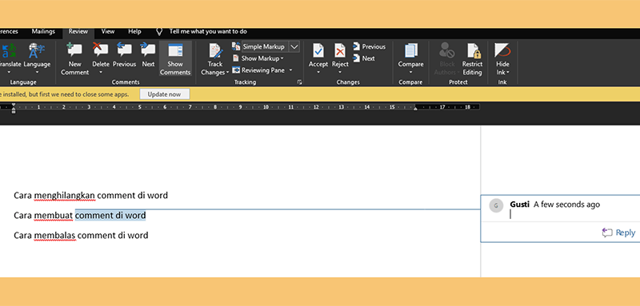Image resolution: width=640 pixels, height=306 pixels.
Task: Click the Translate icon
Action: click(x=8, y=50)
